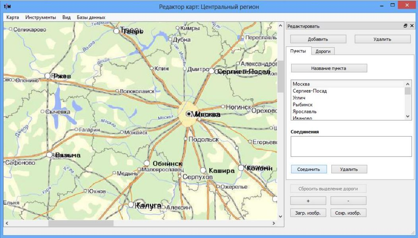Close the Редактировать side panel
The width and height of the screenshot is (418, 238).
coord(412,26)
